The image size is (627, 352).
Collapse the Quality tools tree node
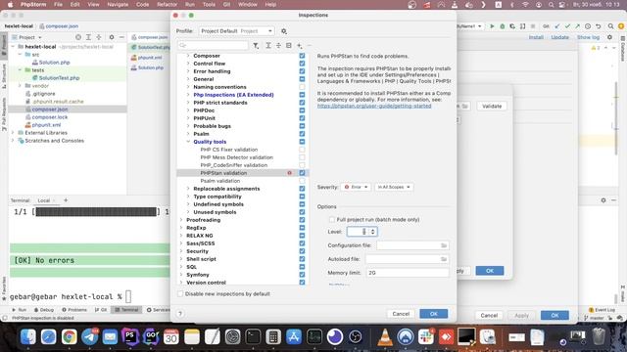188,142
